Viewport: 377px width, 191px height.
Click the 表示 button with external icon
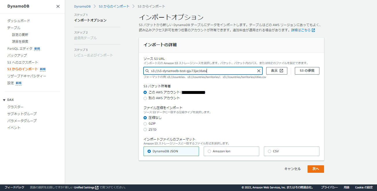(x=277, y=71)
